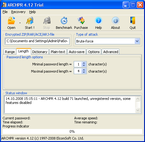Expand the Open button dropdown arrow
The width and height of the screenshot is (145, 142).
point(20,23)
